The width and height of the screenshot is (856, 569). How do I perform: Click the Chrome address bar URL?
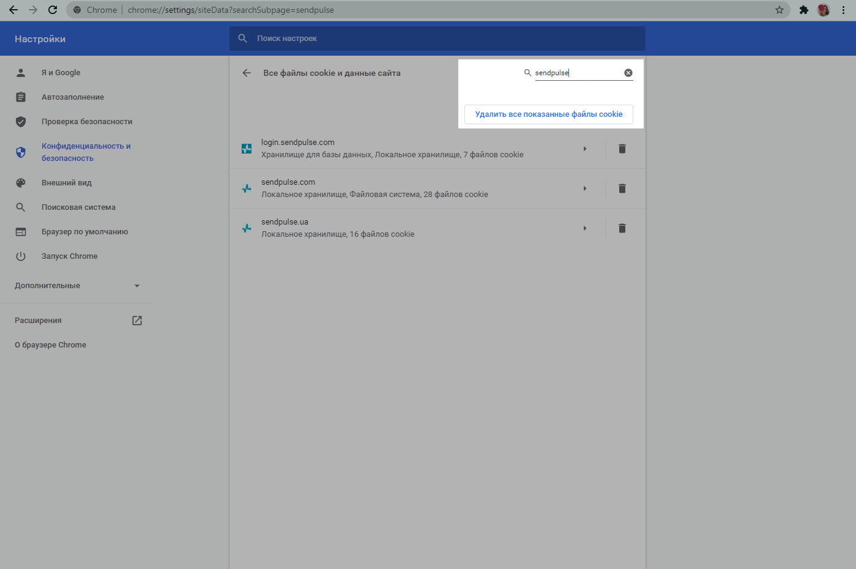click(231, 10)
